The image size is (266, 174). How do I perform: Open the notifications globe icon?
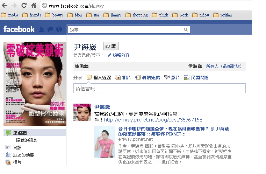coord(59,29)
